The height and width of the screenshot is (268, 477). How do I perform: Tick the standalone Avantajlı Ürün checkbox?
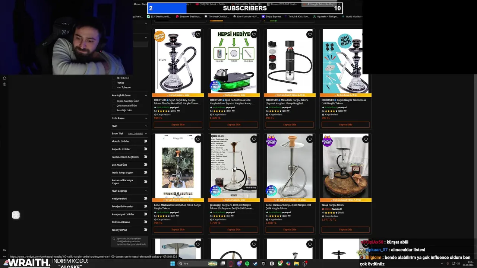tap(114, 110)
